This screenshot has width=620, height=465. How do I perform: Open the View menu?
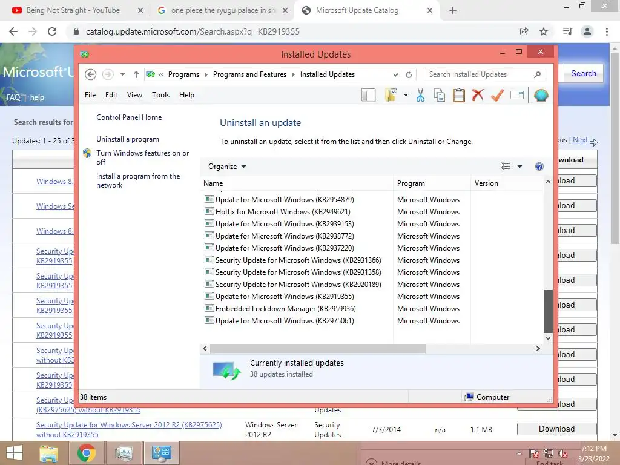click(x=134, y=95)
